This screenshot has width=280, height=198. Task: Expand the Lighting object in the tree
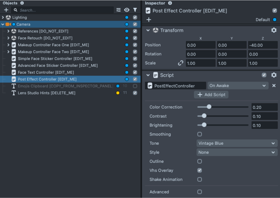[3, 17]
